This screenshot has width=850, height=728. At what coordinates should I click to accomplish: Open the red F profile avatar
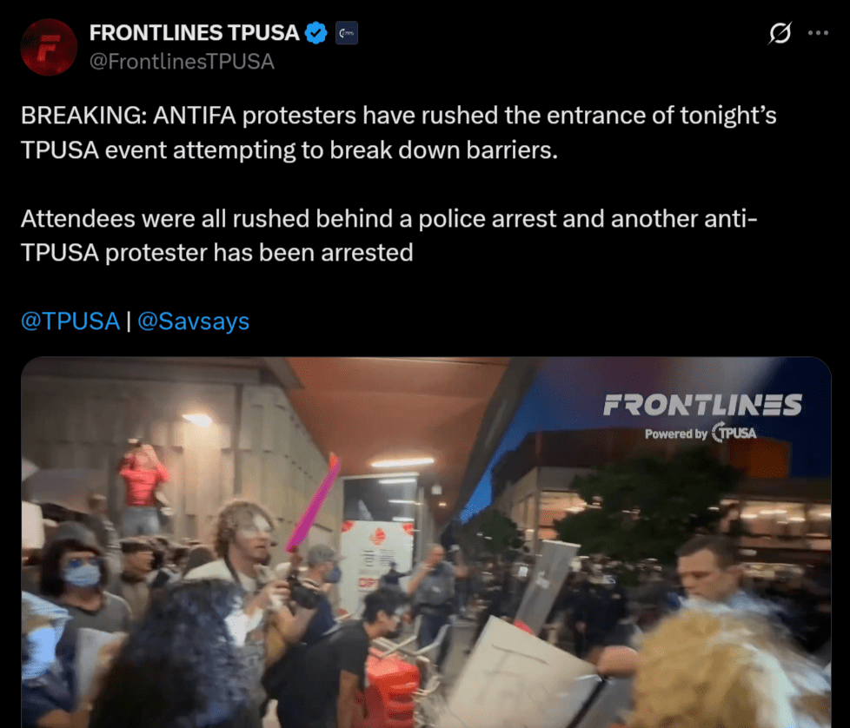(x=49, y=47)
